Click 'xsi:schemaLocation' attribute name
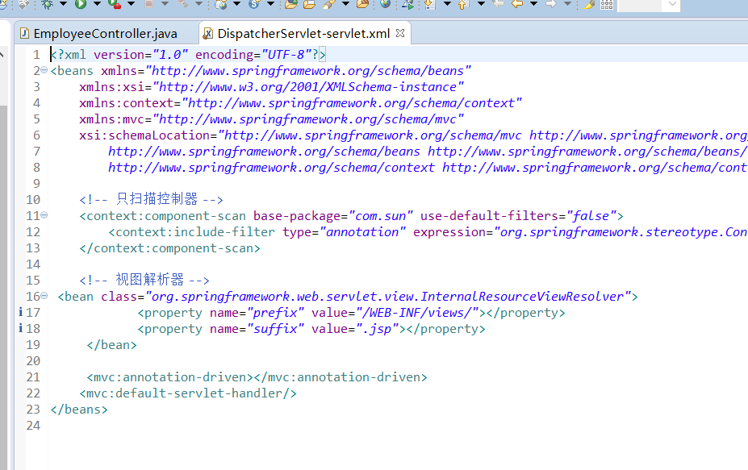This screenshot has width=748, height=470. pos(144,135)
